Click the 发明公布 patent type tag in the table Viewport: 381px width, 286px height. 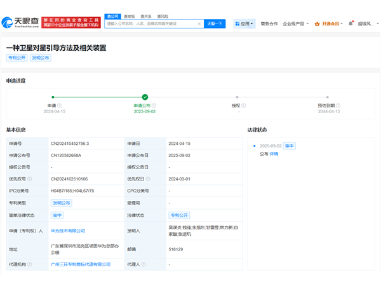[62, 203]
